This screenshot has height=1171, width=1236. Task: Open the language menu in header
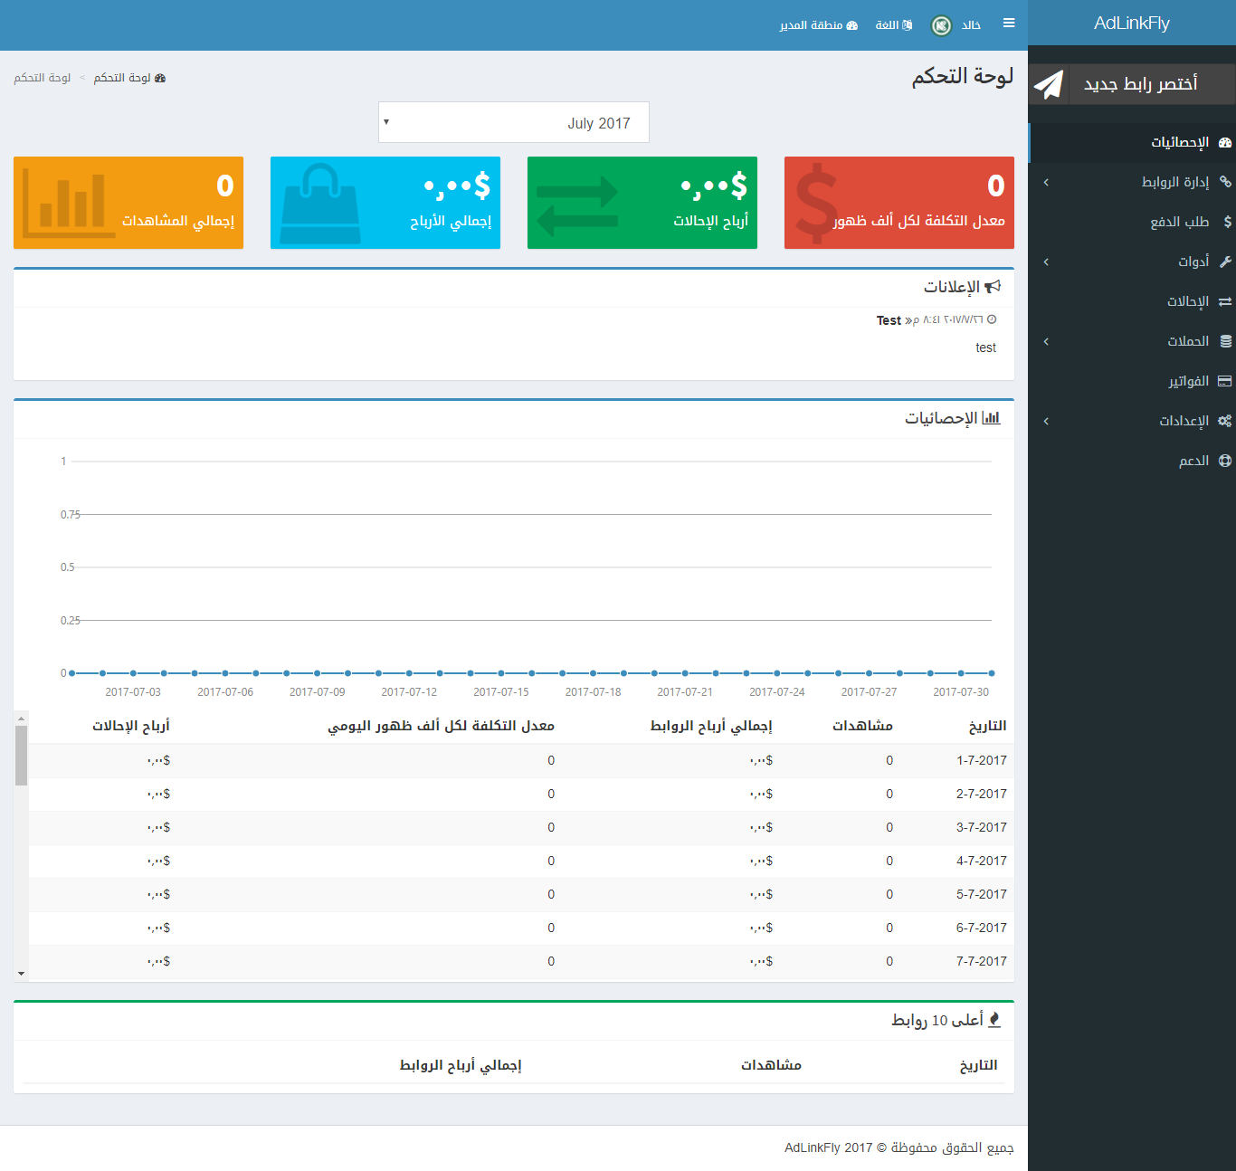point(893,25)
